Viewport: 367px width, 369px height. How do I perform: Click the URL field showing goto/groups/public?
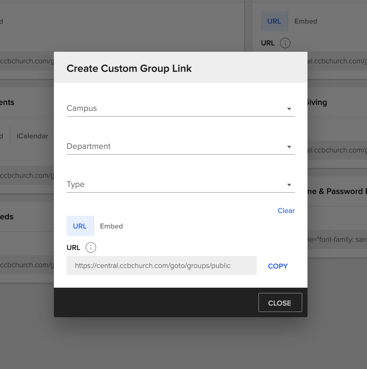[x=161, y=266]
